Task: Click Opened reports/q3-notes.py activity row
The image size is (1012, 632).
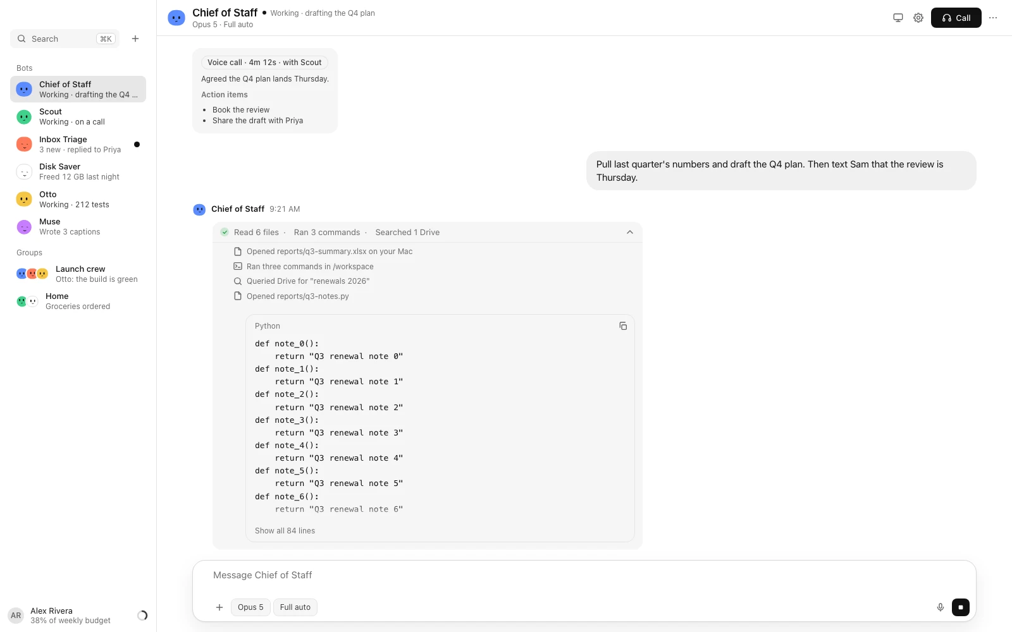Action: pos(292,296)
